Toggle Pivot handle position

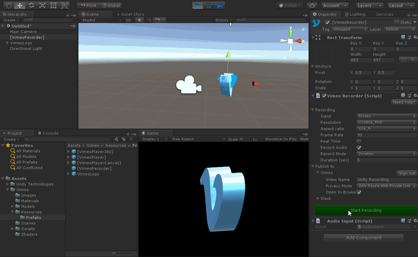tap(88, 6)
